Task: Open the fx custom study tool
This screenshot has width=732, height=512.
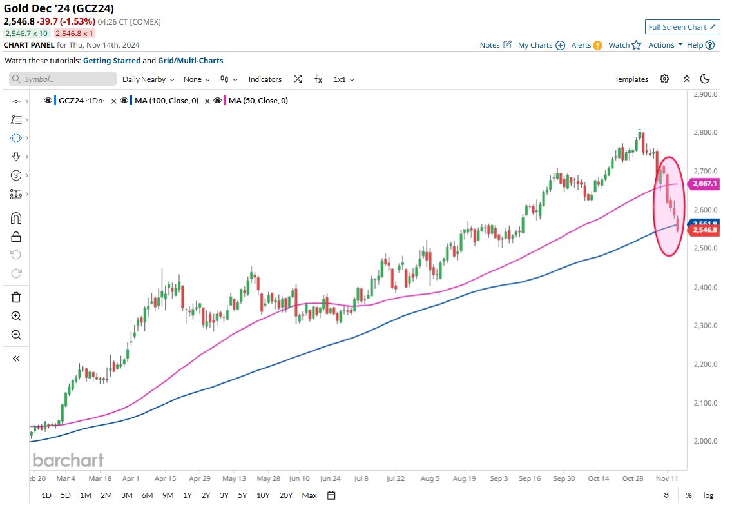Action: coord(318,79)
